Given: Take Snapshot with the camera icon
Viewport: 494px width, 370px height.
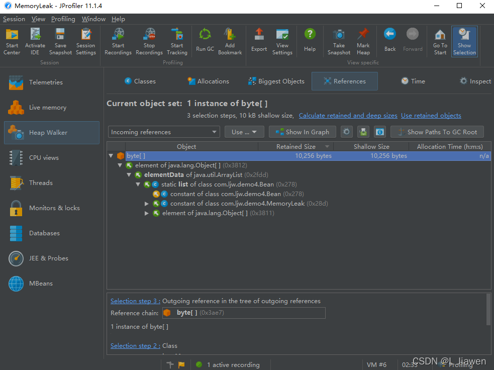Looking at the screenshot, I should (339, 42).
